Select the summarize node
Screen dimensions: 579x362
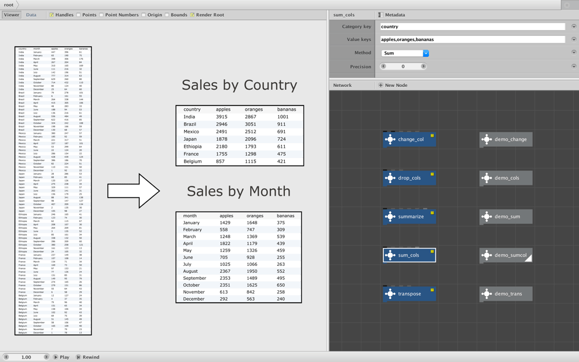tap(409, 217)
